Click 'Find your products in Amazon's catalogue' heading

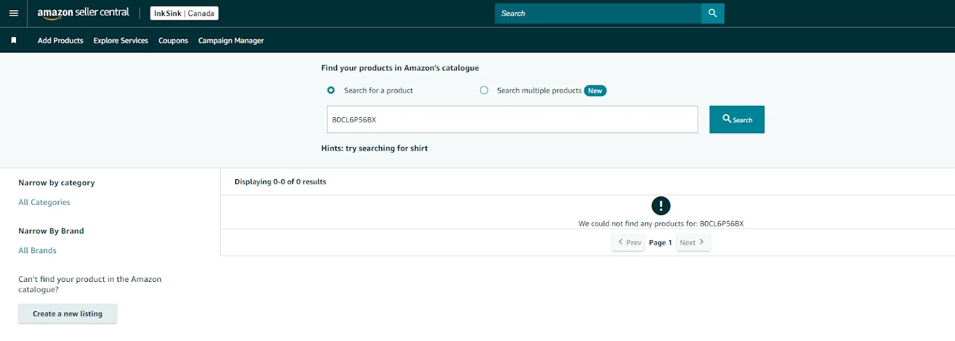400,68
